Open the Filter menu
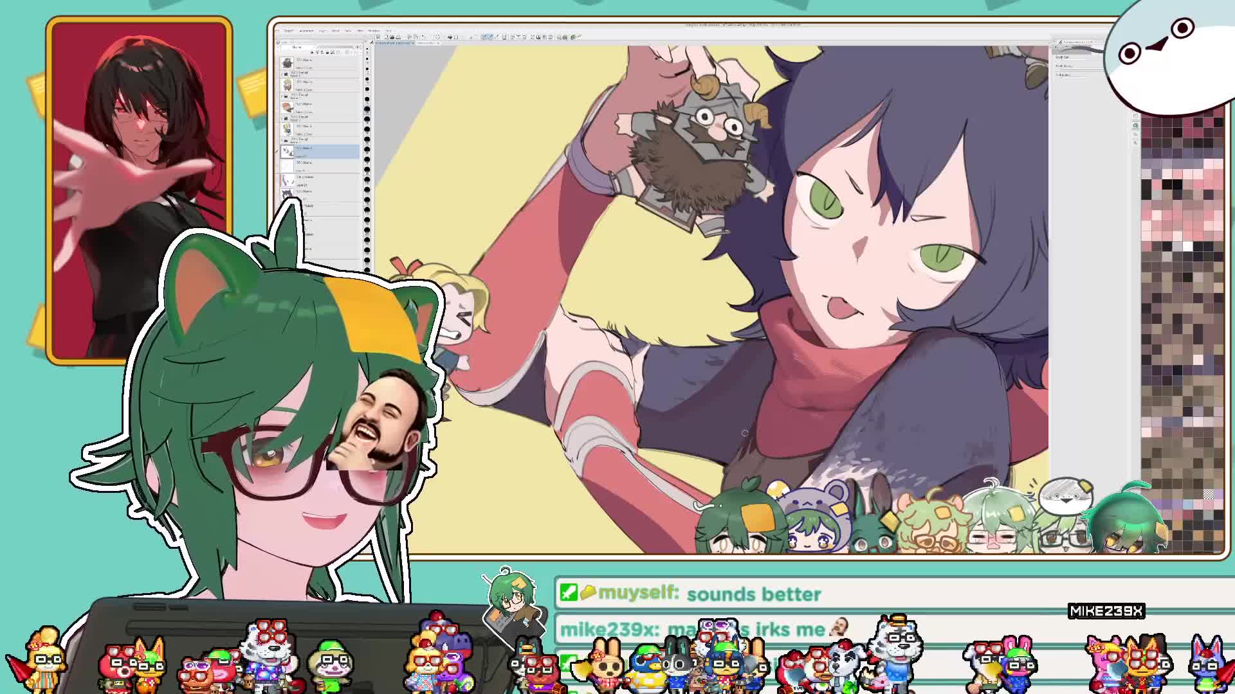This screenshot has width=1235, height=694. (360, 30)
